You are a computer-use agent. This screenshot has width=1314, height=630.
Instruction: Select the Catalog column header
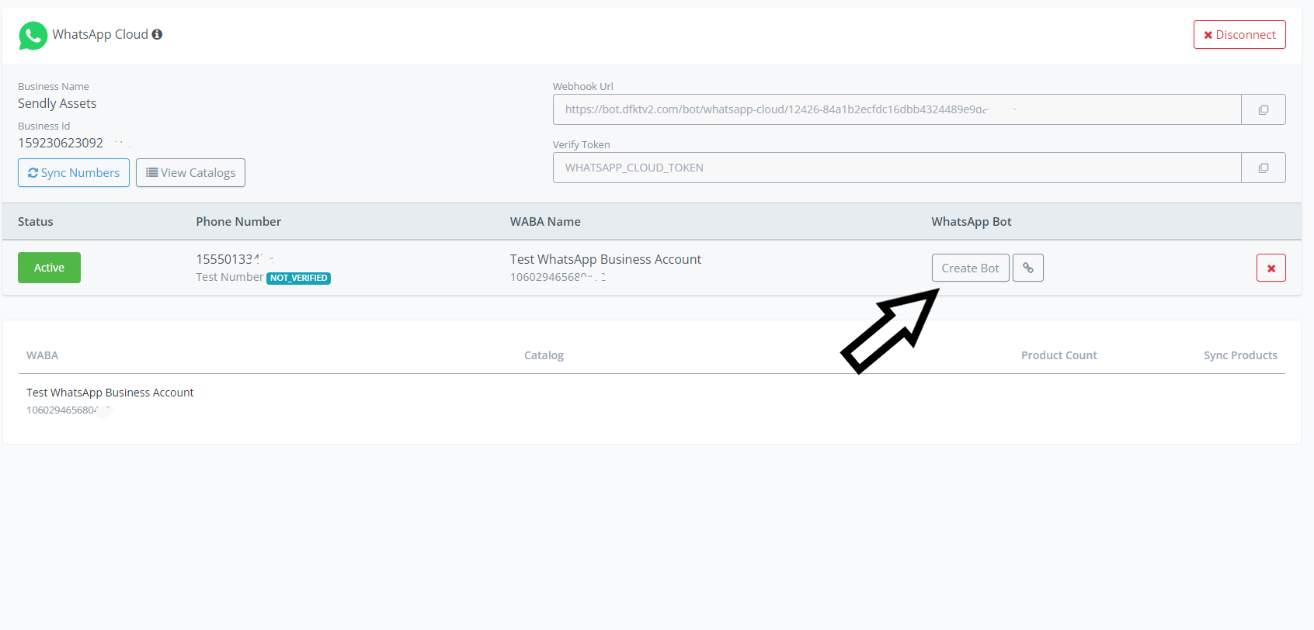point(544,355)
